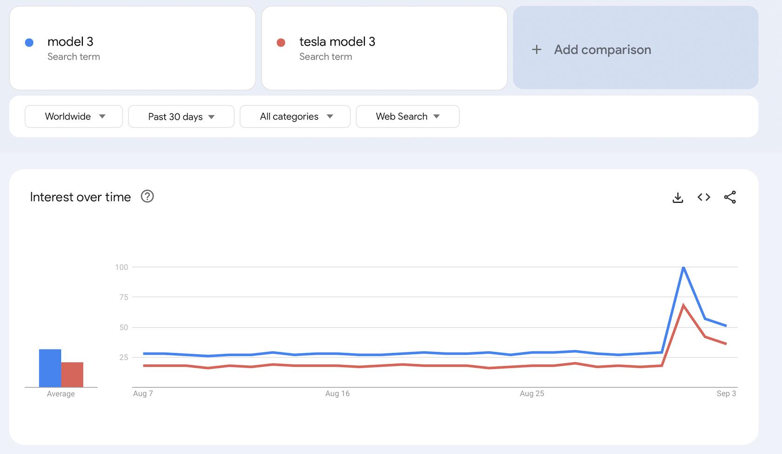Click the red average bar

coord(72,374)
